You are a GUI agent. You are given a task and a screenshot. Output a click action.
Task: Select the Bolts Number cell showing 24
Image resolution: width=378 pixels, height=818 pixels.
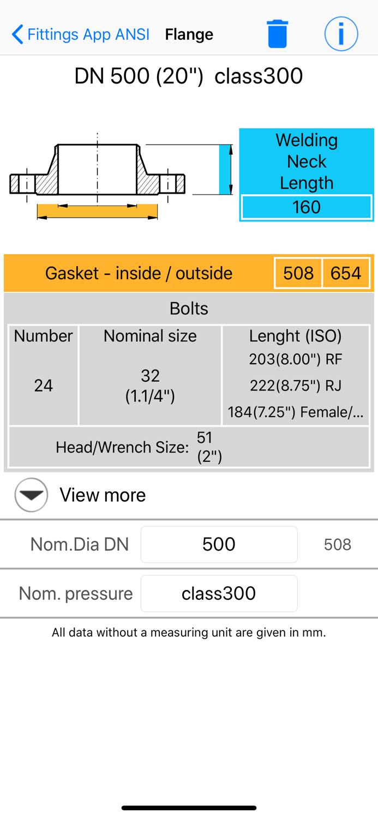tap(43, 385)
